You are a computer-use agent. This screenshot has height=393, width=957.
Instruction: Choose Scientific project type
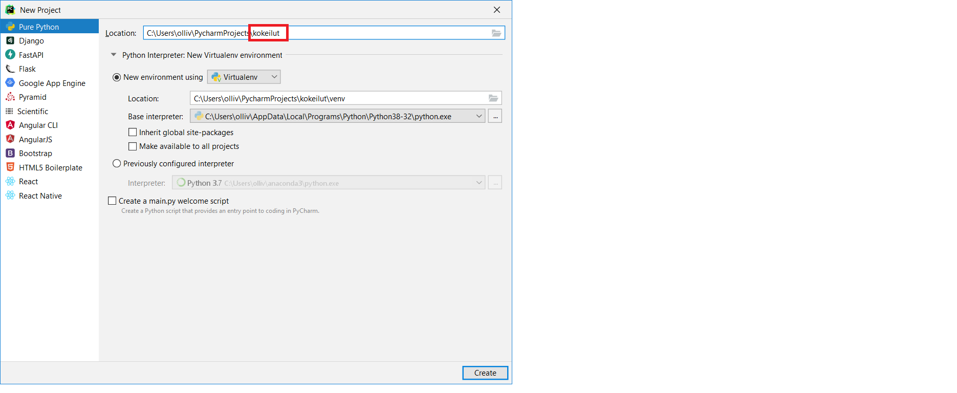[33, 111]
